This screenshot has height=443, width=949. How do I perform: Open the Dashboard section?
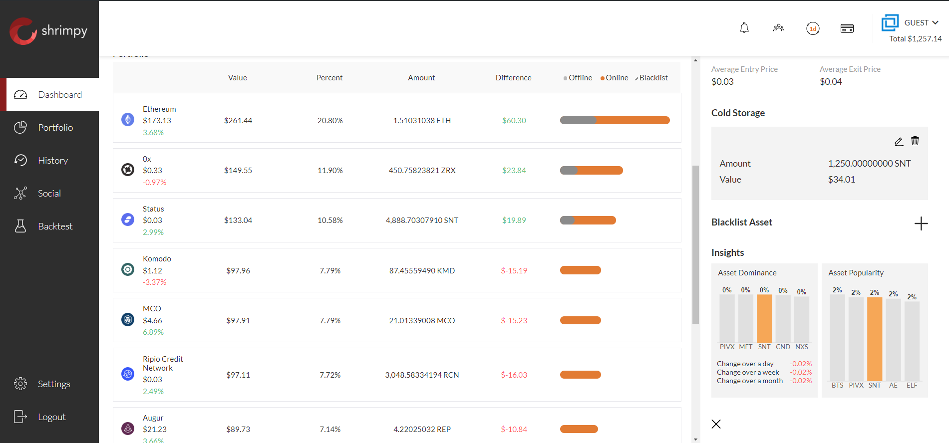tap(49, 94)
